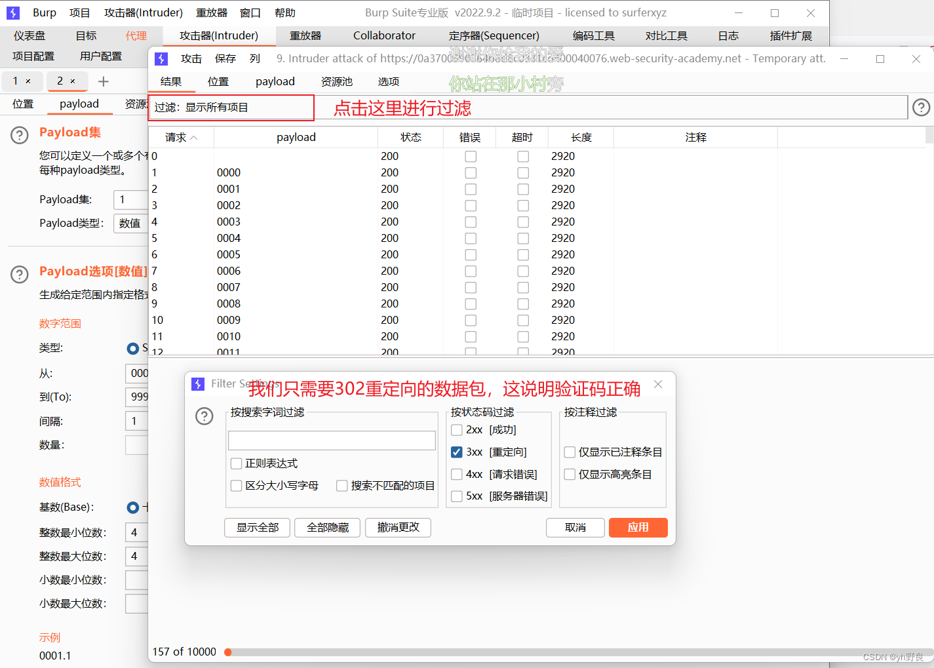The height and width of the screenshot is (668, 934).
Task: Open the Collaborator main tab
Action: [x=384, y=36]
